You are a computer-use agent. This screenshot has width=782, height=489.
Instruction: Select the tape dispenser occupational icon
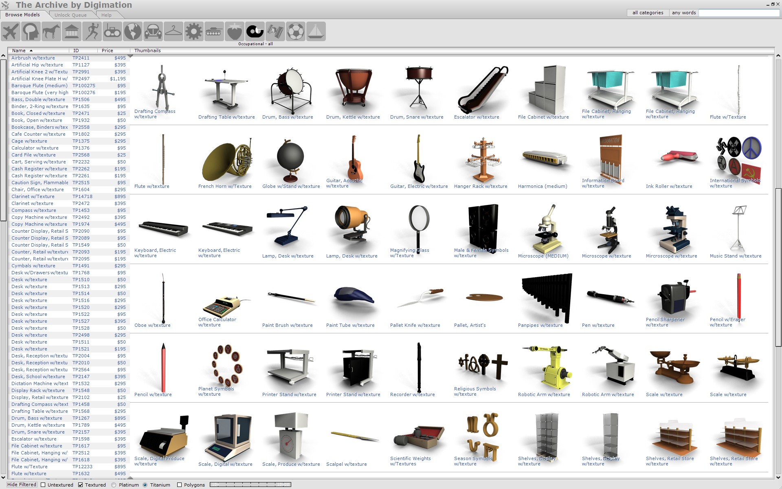pos(255,31)
